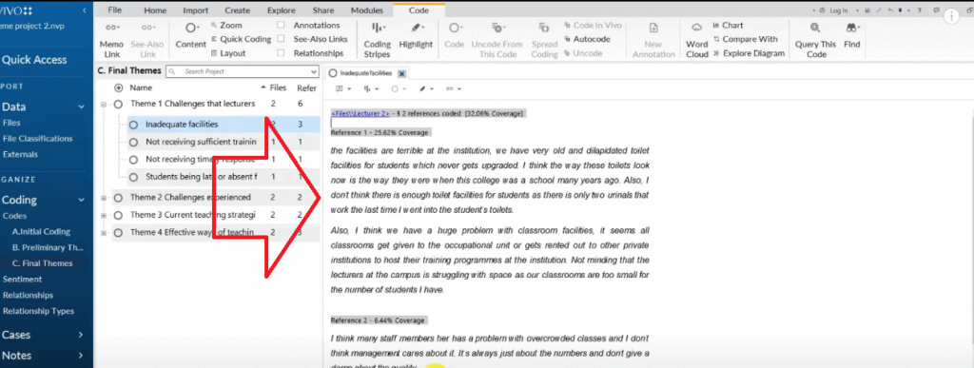This screenshot has width=974, height=368.
Task: Open Relationship Types in sidebar
Action: click(x=38, y=312)
